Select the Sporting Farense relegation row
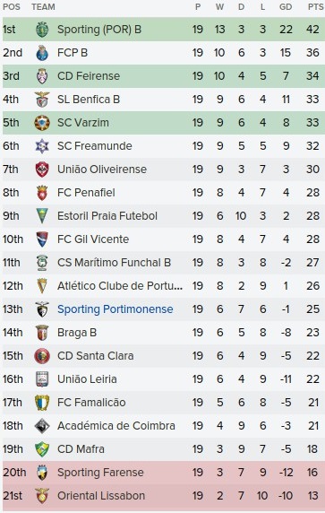Viewport: 325px width, 513px height. pyautogui.click(x=164, y=473)
